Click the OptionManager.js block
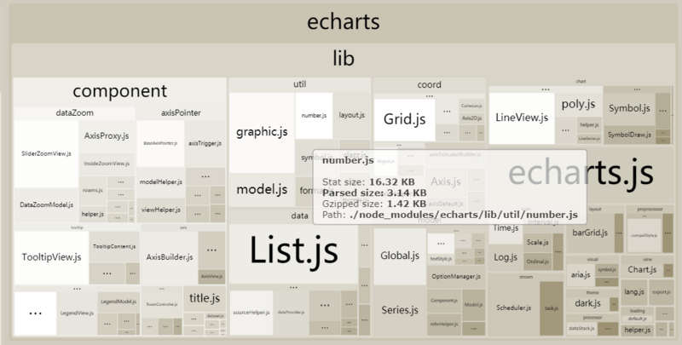Screen dimensions: 682x345 (456, 277)
